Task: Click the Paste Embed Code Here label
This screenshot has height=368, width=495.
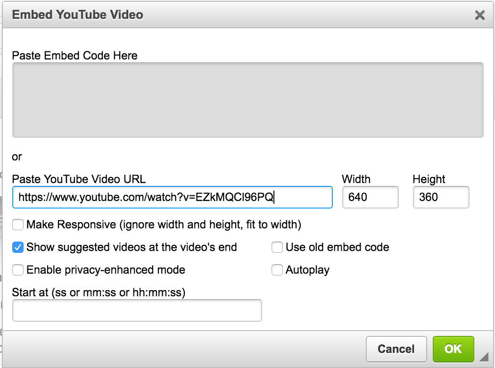Action: (x=74, y=56)
